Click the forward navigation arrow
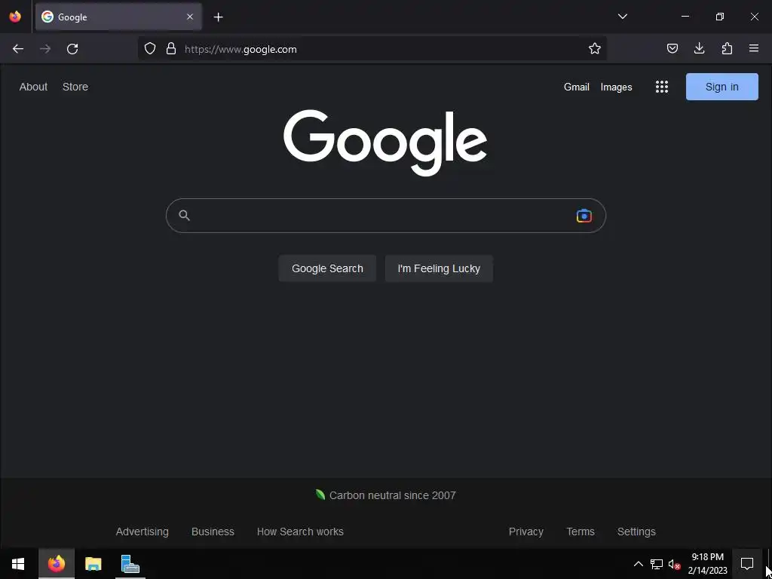772x579 pixels. (x=45, y=49)
